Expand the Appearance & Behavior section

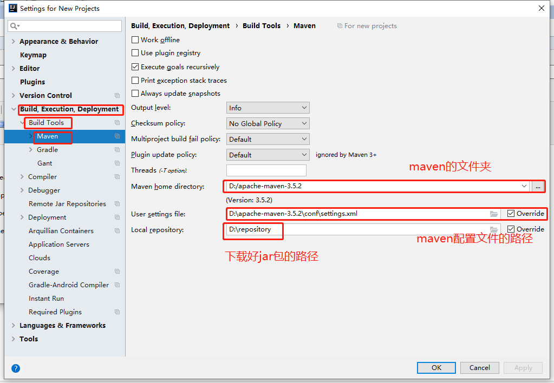pyautogui.click(x=14, y=41)
